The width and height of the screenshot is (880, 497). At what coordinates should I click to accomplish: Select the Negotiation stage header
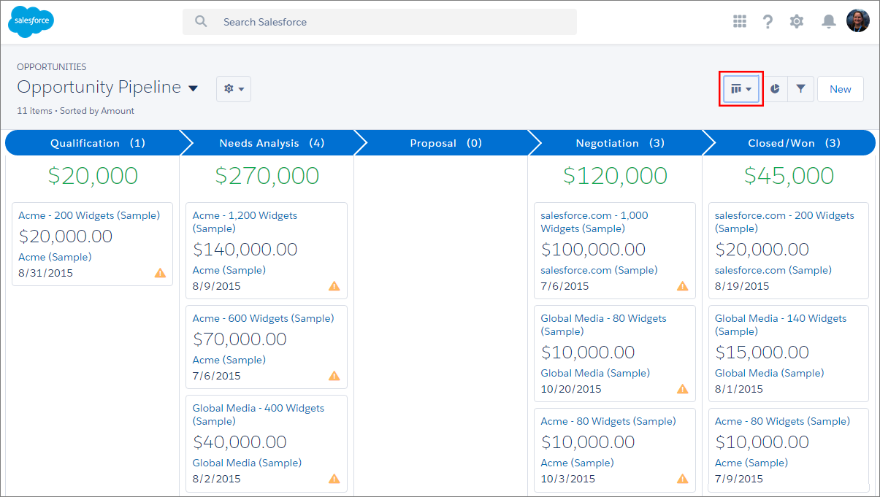coord(620,143)
